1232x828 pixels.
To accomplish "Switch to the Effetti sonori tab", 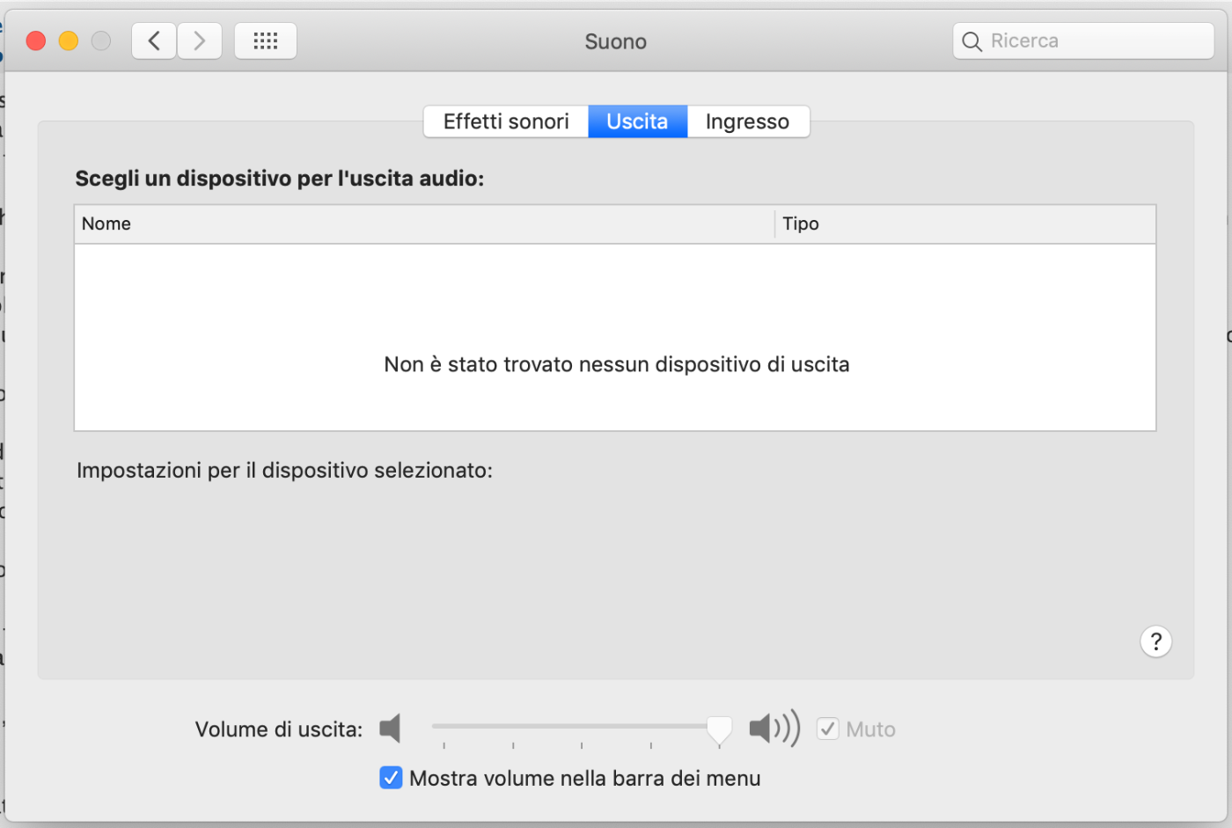I will click(506, 121).
